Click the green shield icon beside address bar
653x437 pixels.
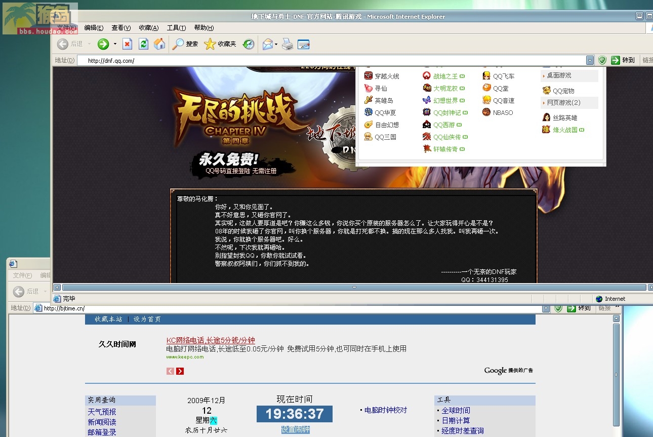pos(602,60)
